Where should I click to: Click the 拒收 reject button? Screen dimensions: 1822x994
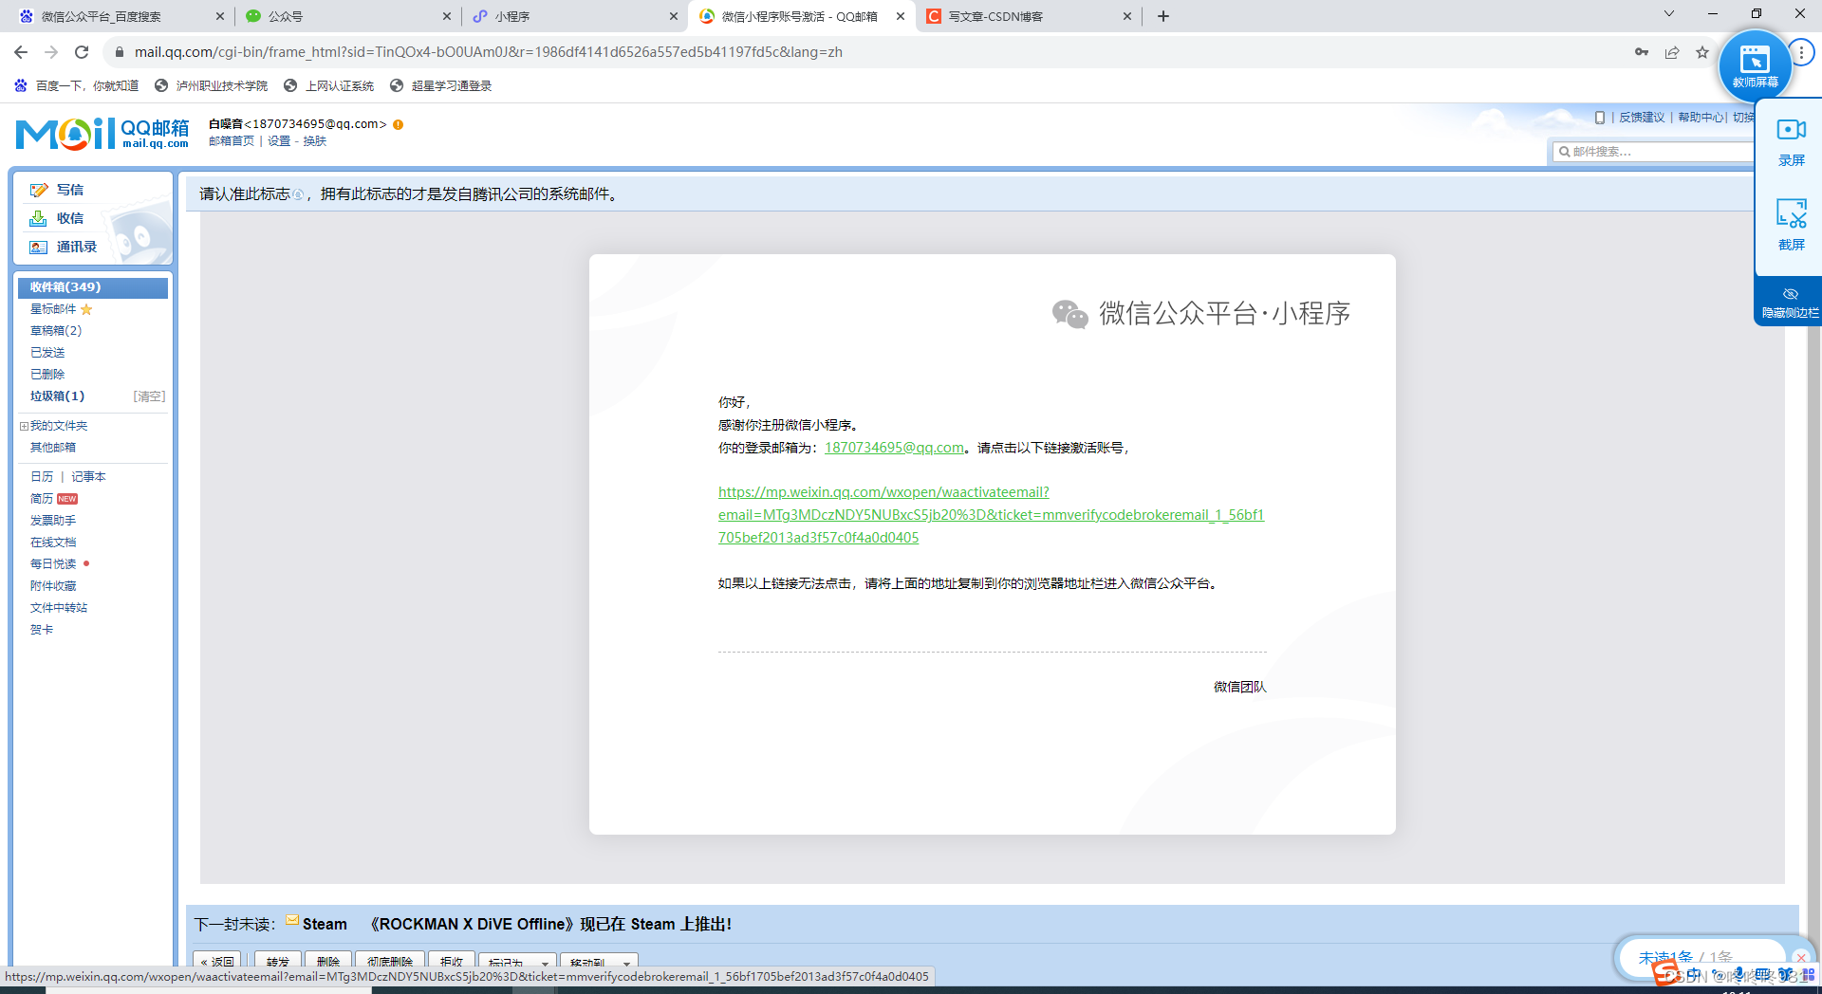coord(452,961)
